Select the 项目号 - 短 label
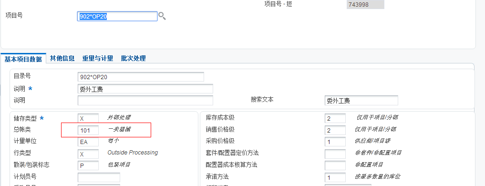 point(278,4)
